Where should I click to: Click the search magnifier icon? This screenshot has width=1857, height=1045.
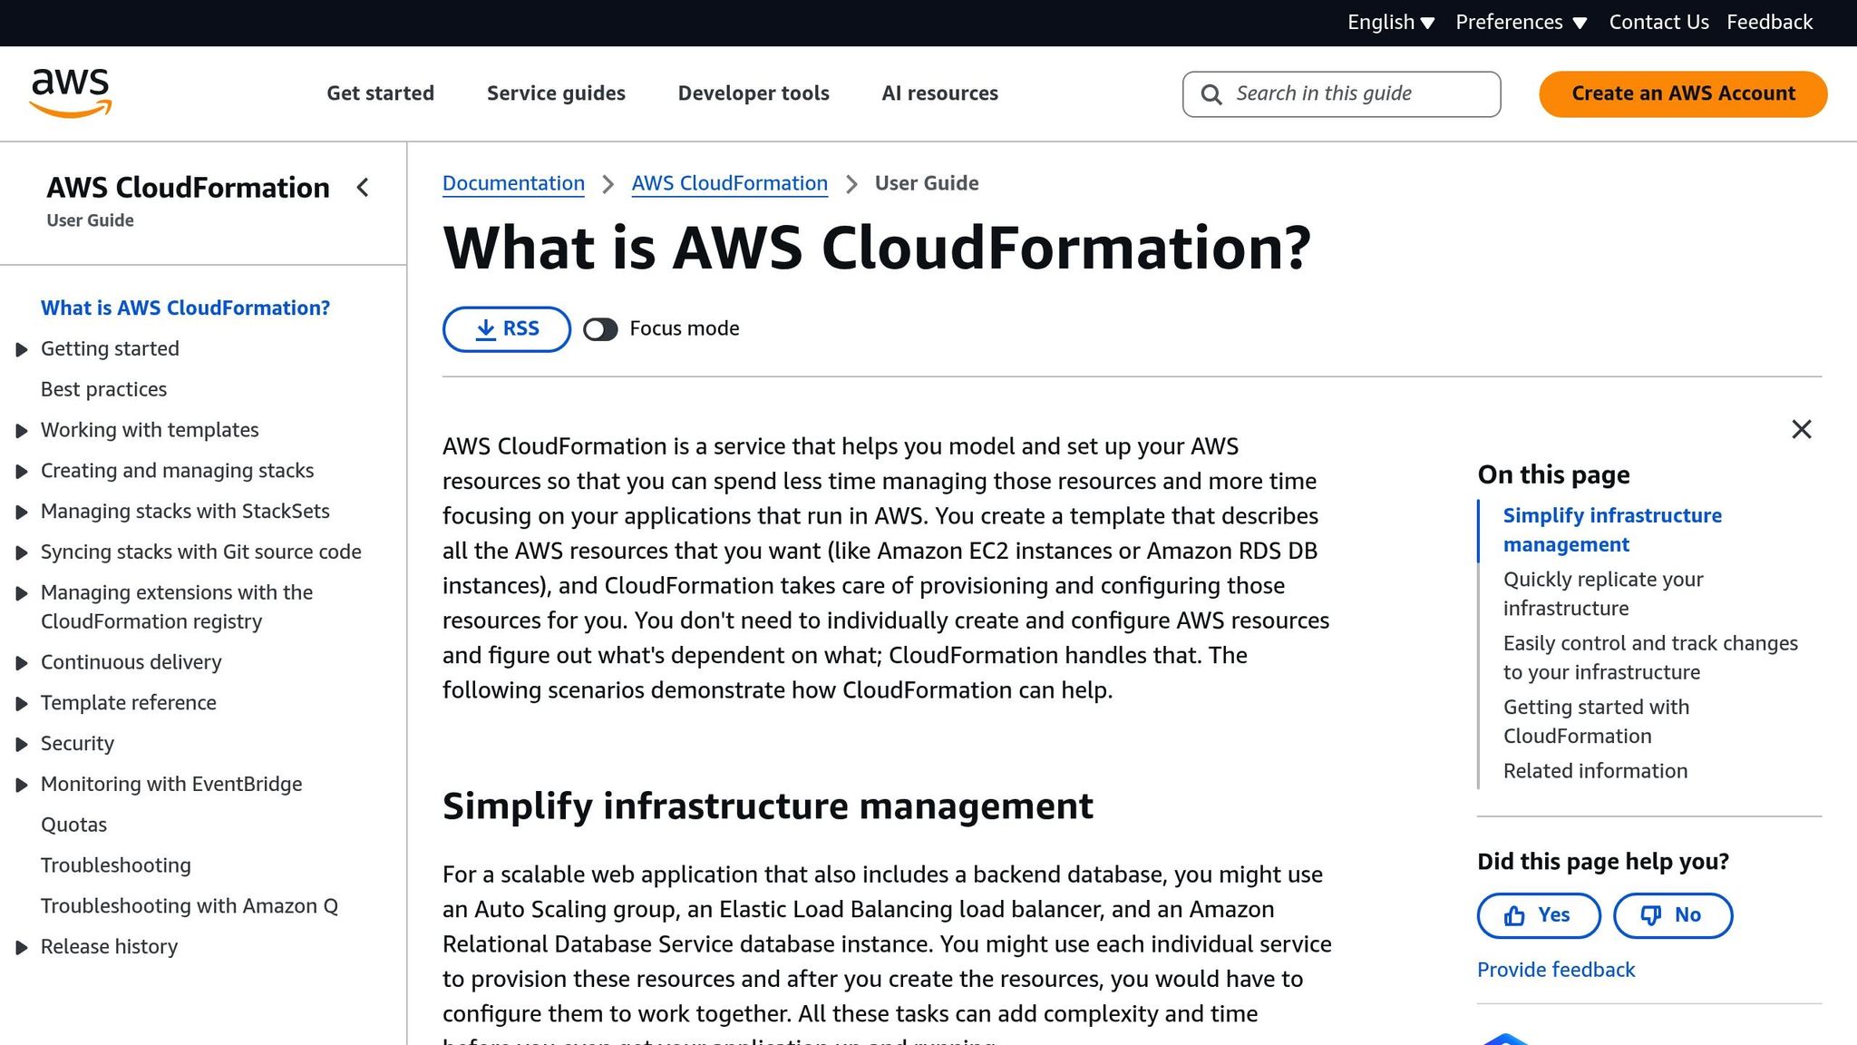(x=1210, y=94)
